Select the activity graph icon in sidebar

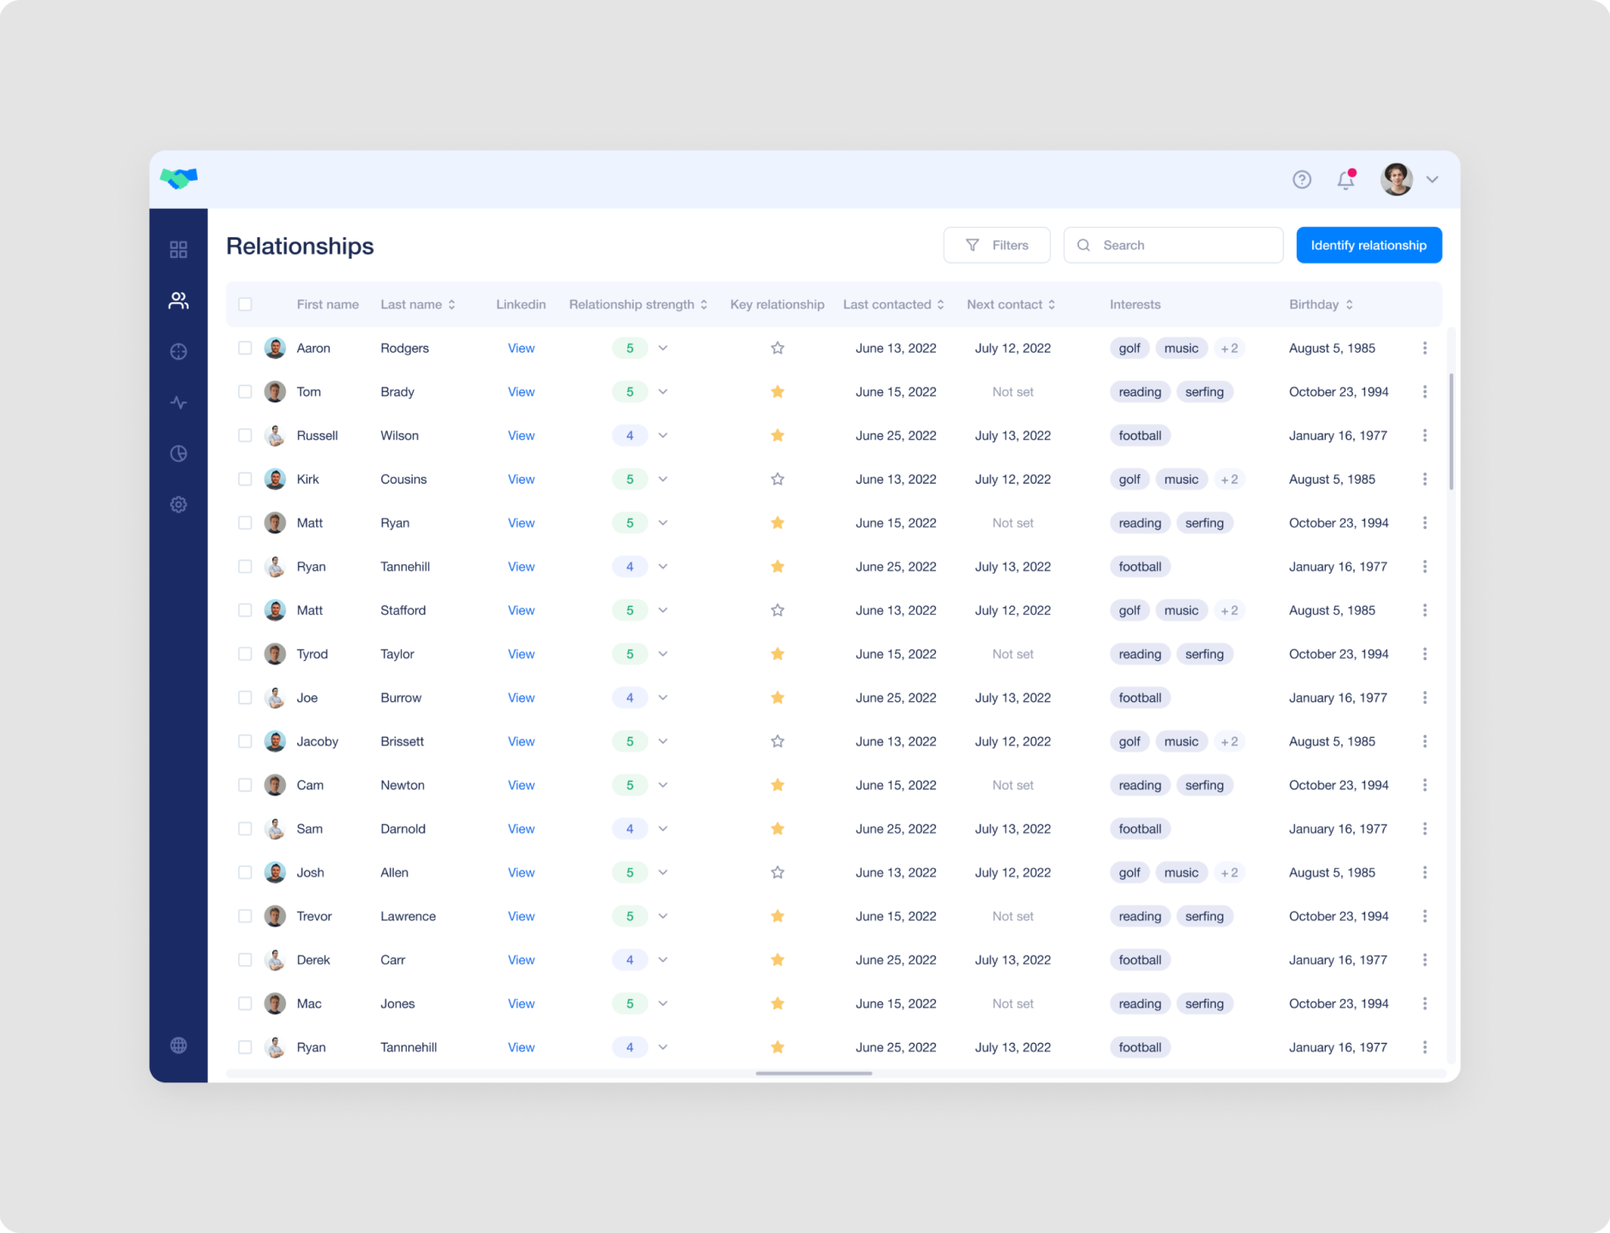pyautogui.click(x=178, y=402)
